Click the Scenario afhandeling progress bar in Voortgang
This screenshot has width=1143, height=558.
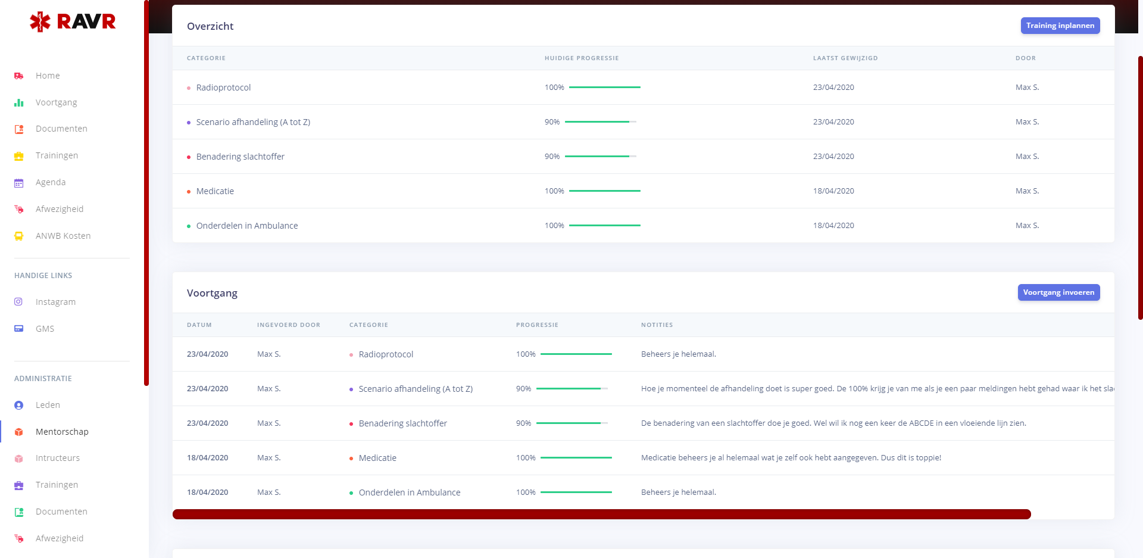tap(571, 389)
